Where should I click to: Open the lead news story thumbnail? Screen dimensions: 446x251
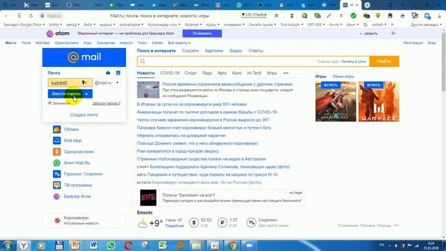click(x=148, y=90)
